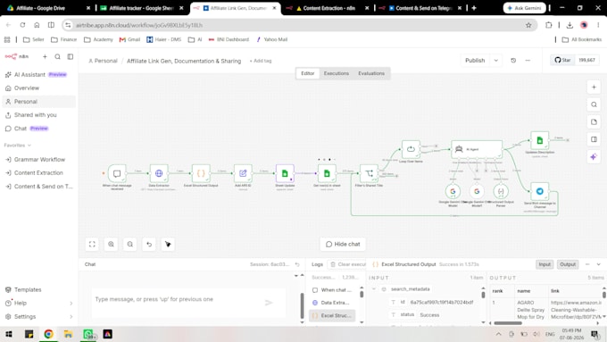Open the Chat Preview sidebar item
Viewport: 607px width, 342px height.
pos(39,129)
